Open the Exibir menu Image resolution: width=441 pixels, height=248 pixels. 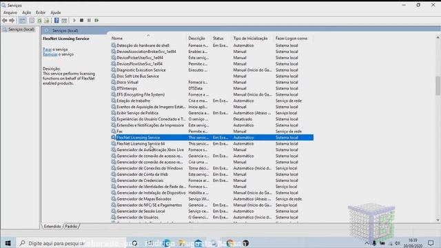41,12
